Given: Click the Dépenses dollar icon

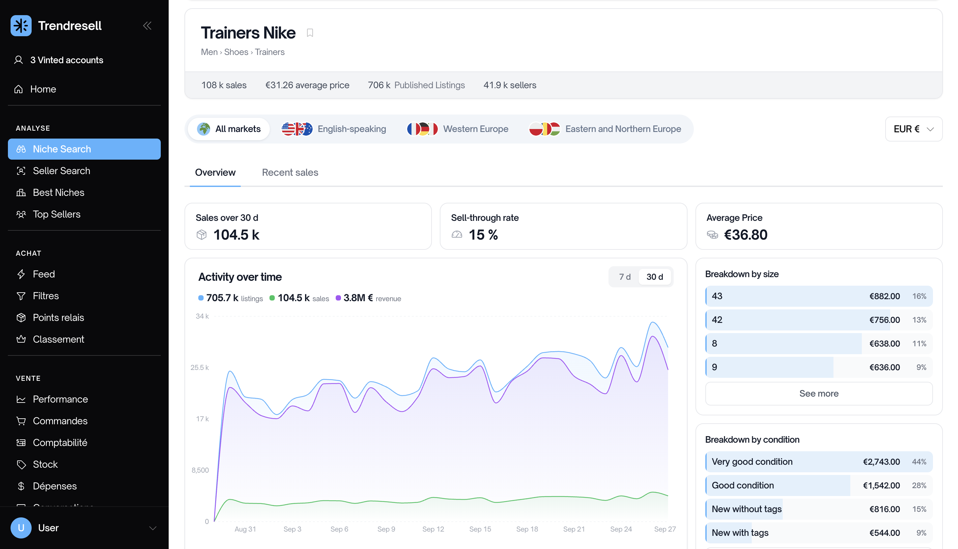Looking at the screenshot, I should click(21, 486).
